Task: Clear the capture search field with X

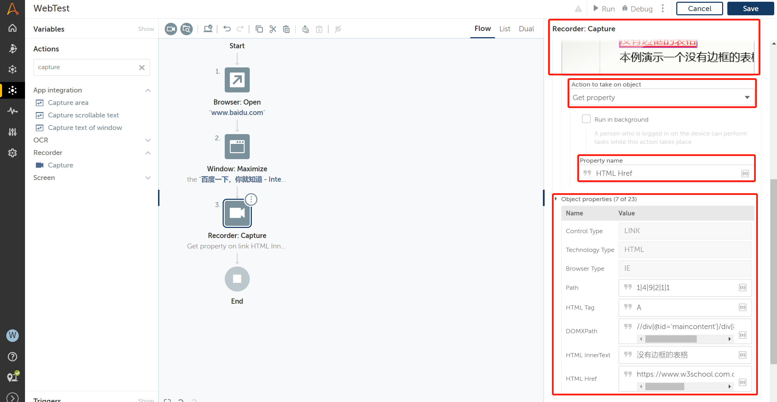Action: (142, 67)
